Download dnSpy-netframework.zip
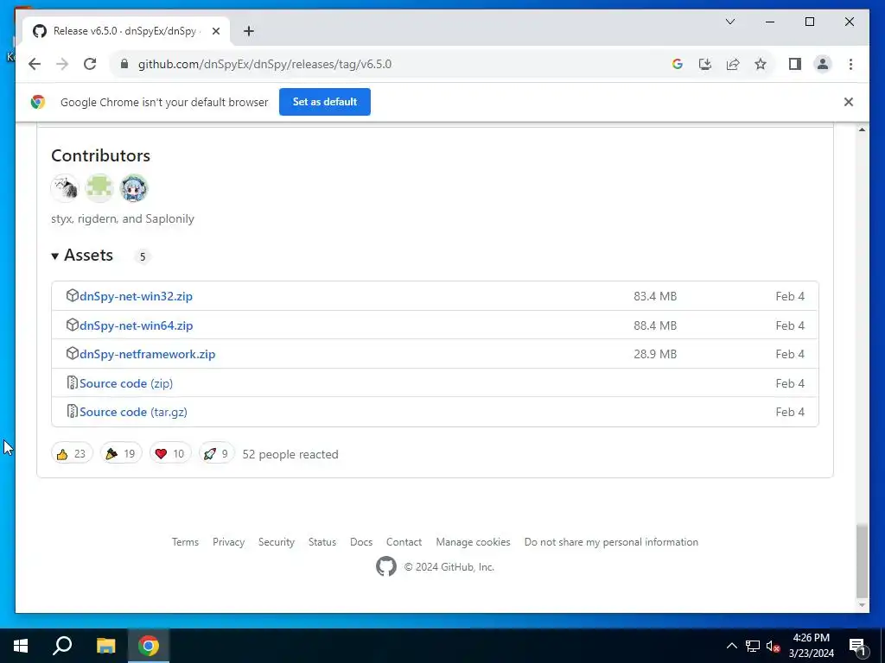 147,355
